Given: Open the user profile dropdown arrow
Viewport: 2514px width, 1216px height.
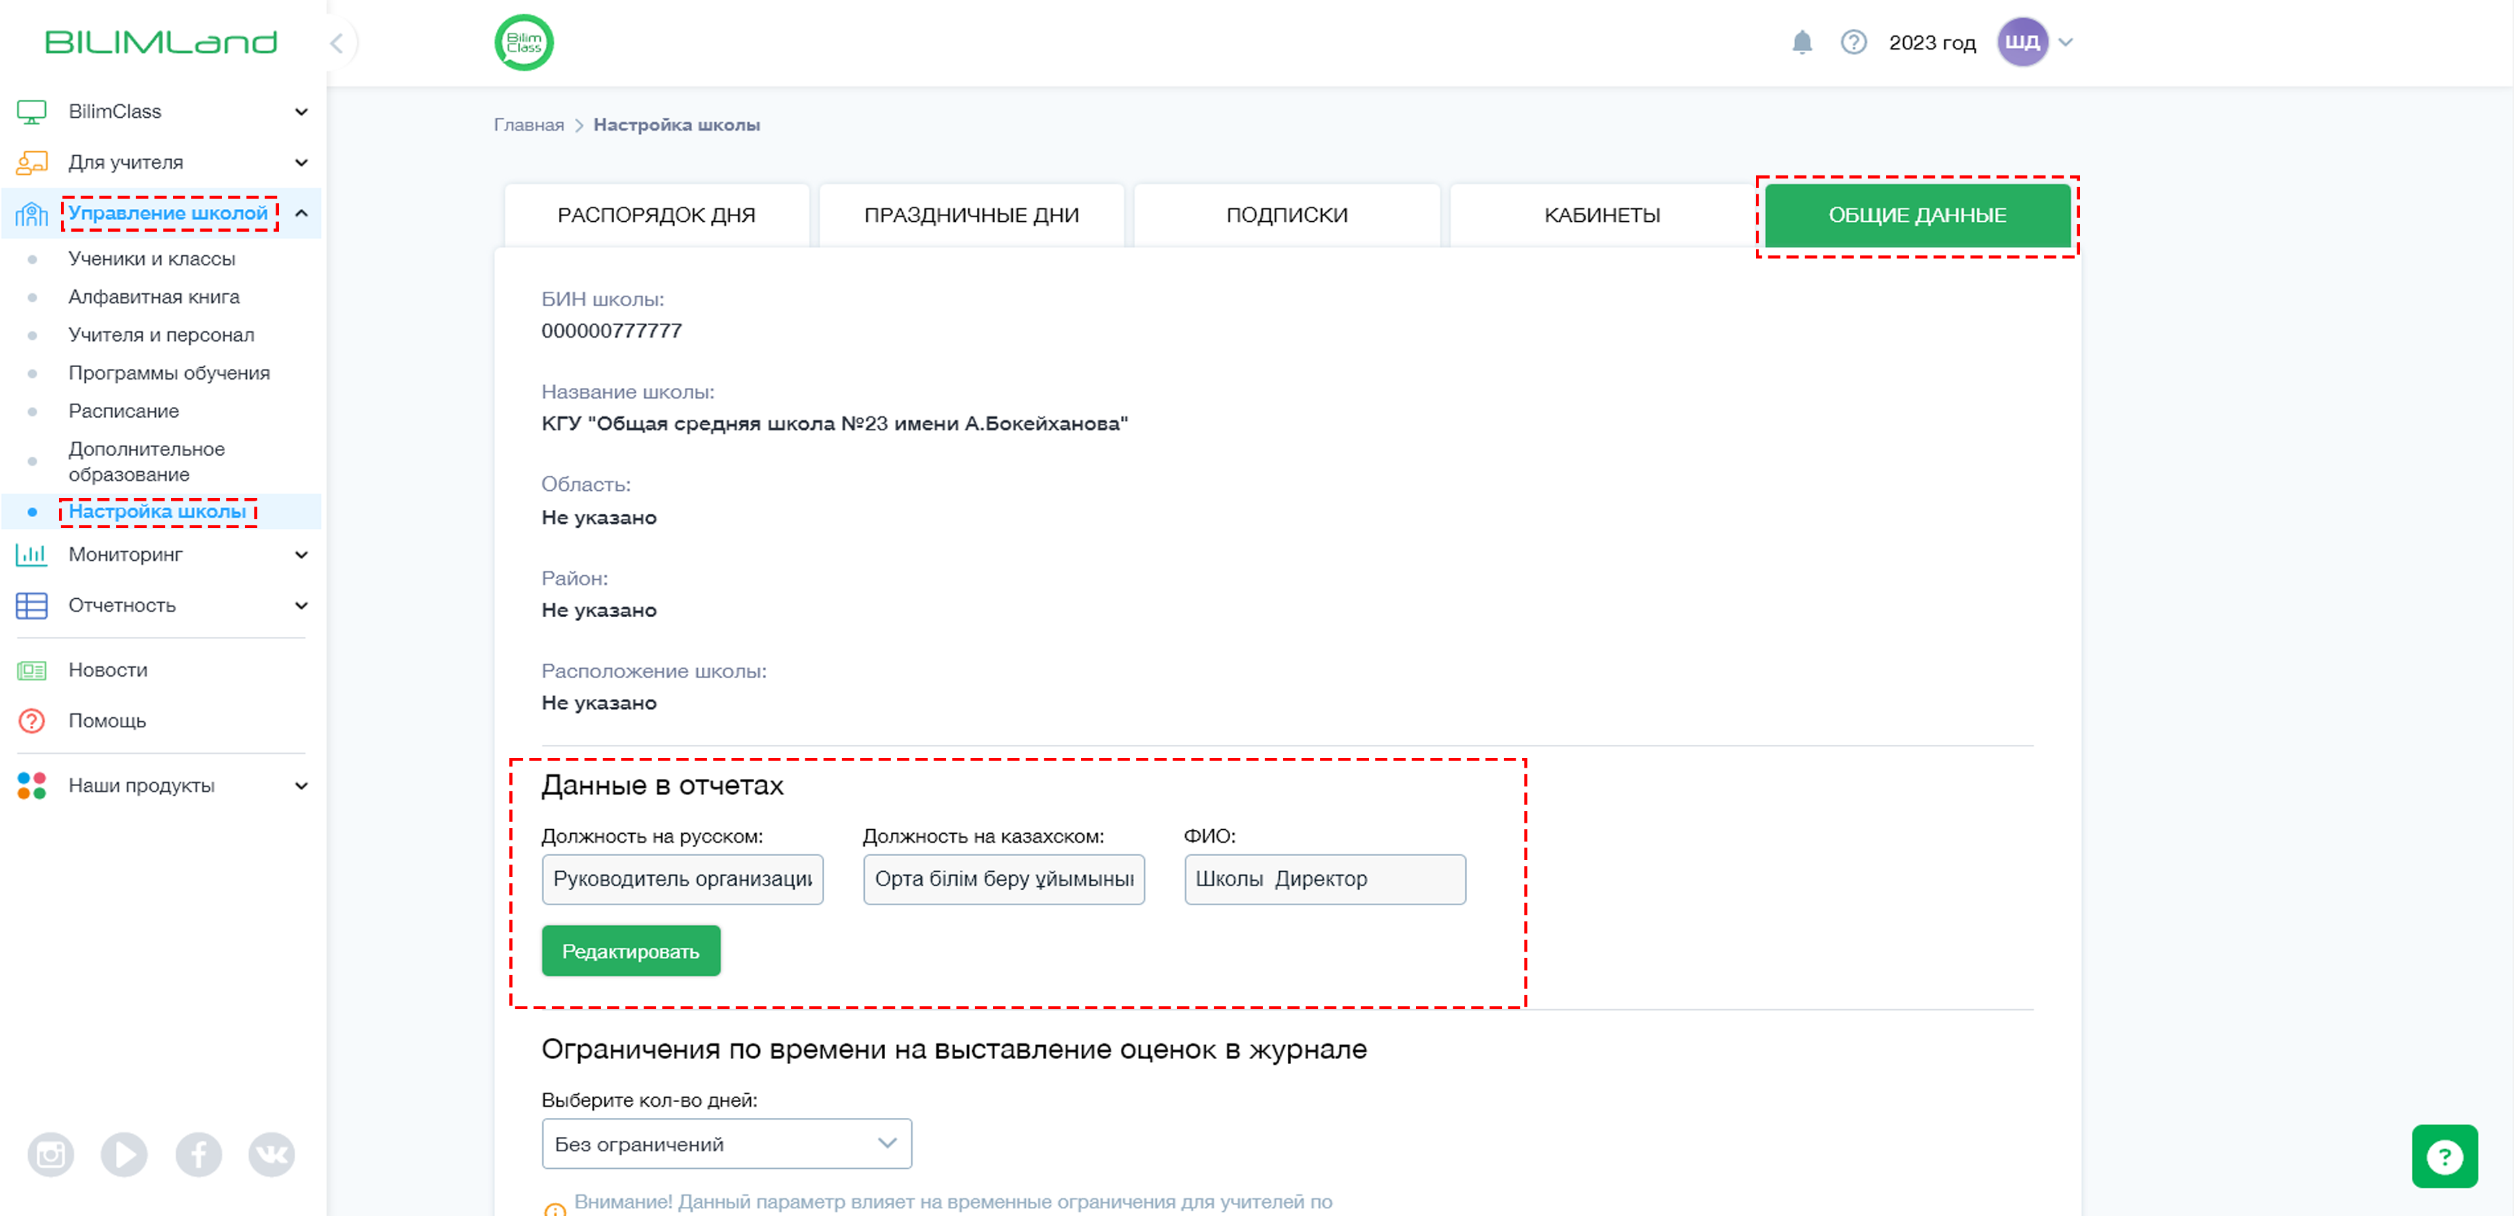Looking at the screenshot, I should click(x=2065, y=42).
